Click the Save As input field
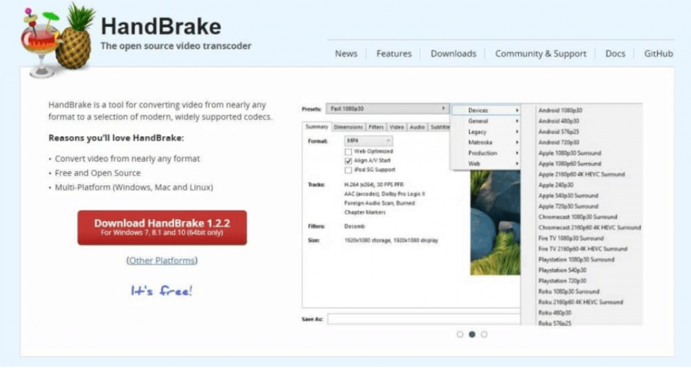This screenshot has width=691, height=370. [424, 319]
